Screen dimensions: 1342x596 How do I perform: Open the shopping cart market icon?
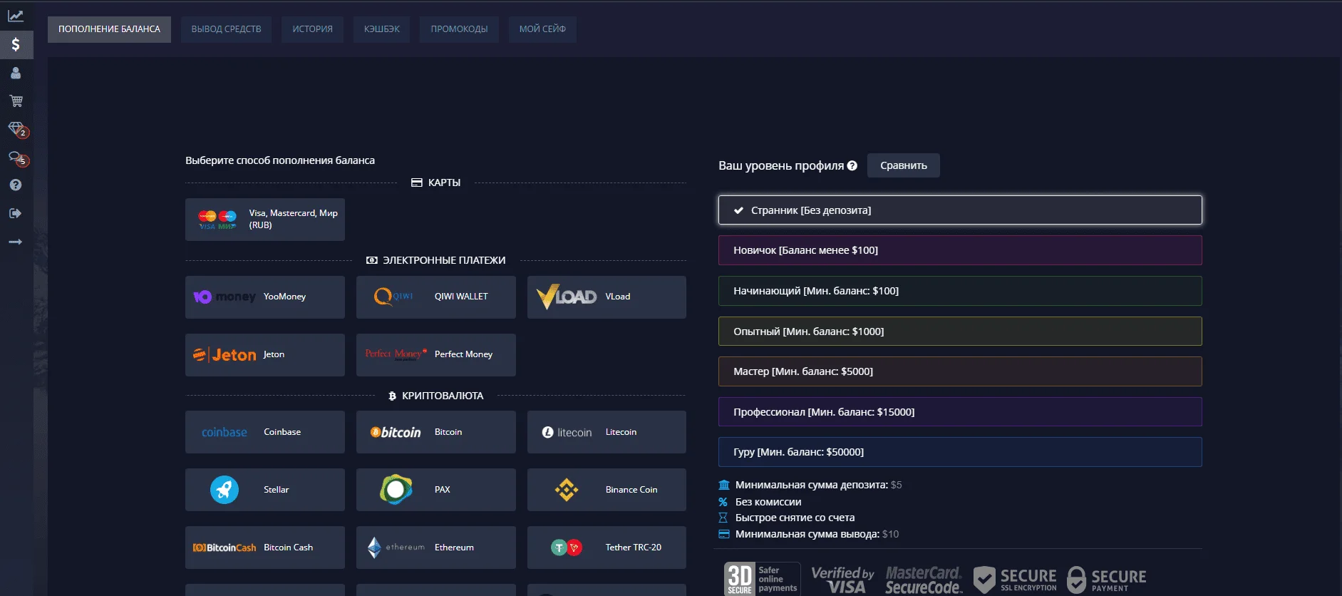pyautogui.click(x=16, y=101)
